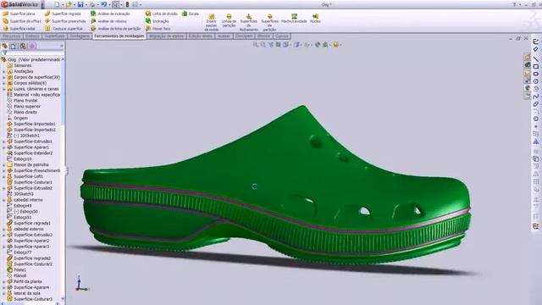Expand the Corpos sólidos(6) node
Viewport: 542px width, 305px height.
tap(4, 83)
